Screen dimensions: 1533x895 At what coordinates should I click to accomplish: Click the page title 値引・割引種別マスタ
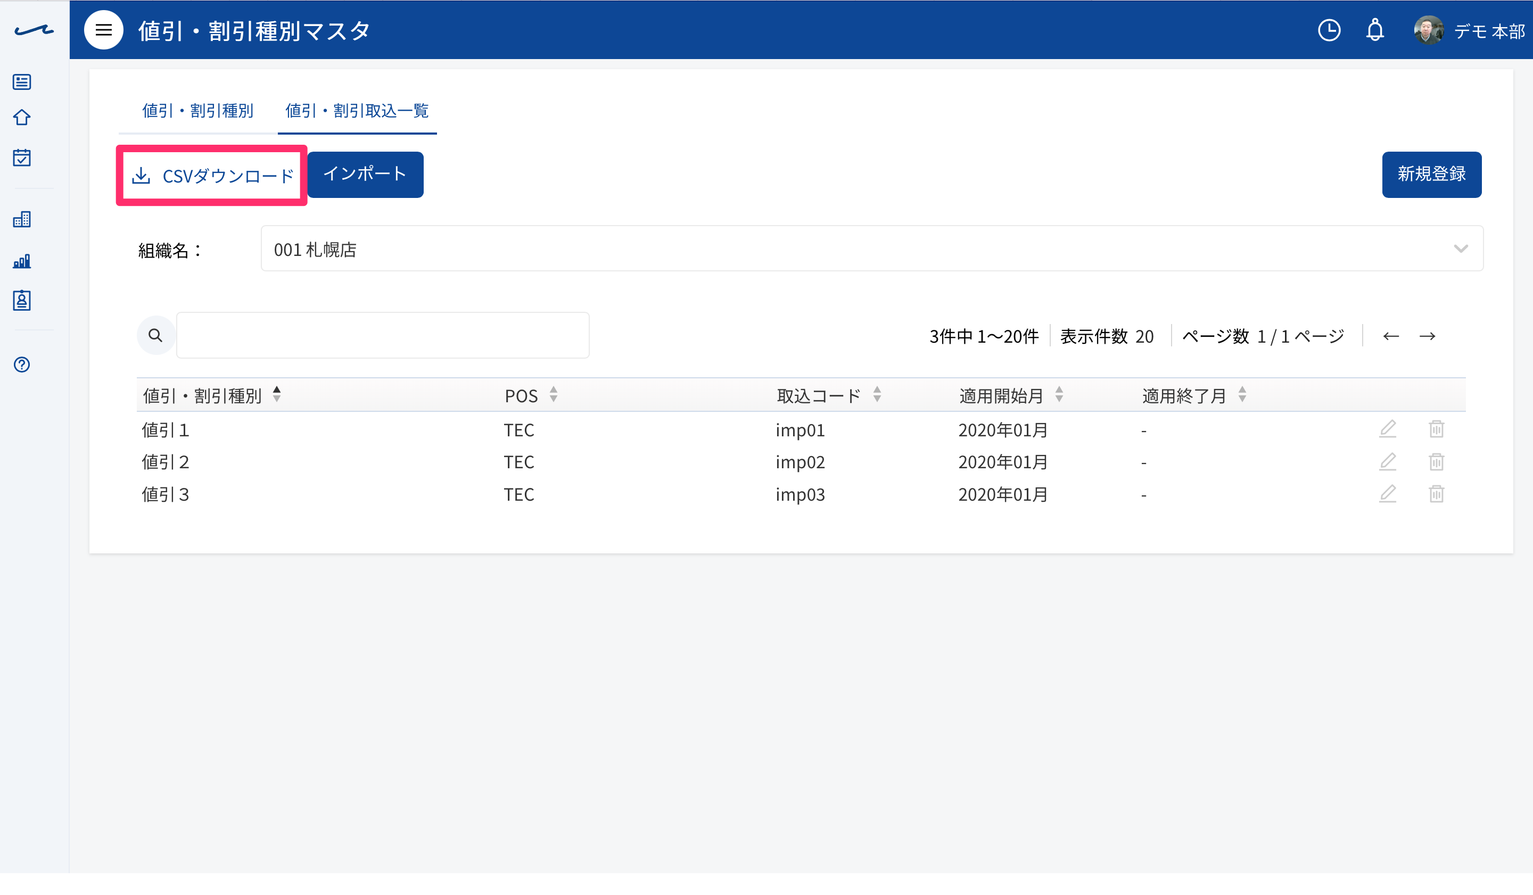254,30
